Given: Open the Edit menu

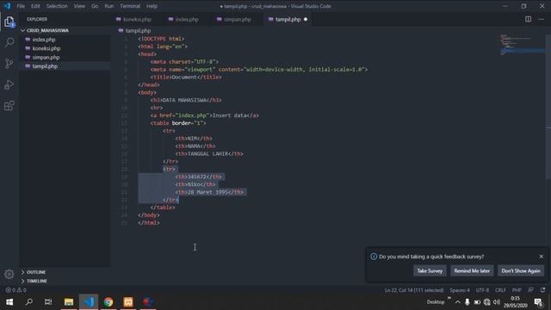Looking at the screenshot, I should click(35, 6).
